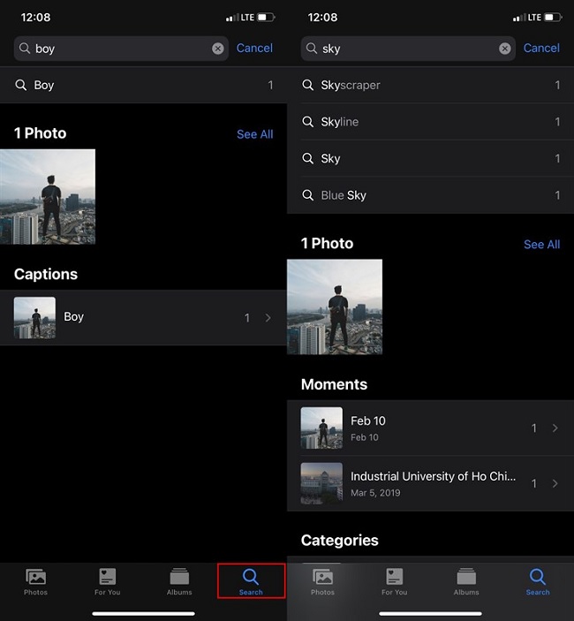Cancel the 'boy' search
This screenshot has height=621, width=574.
254,49
